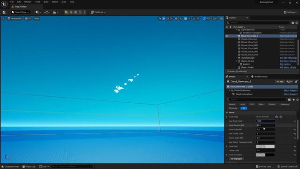The image size is (300, 169).
Task: Open the Window menu
Action: [x=28, y=2]
